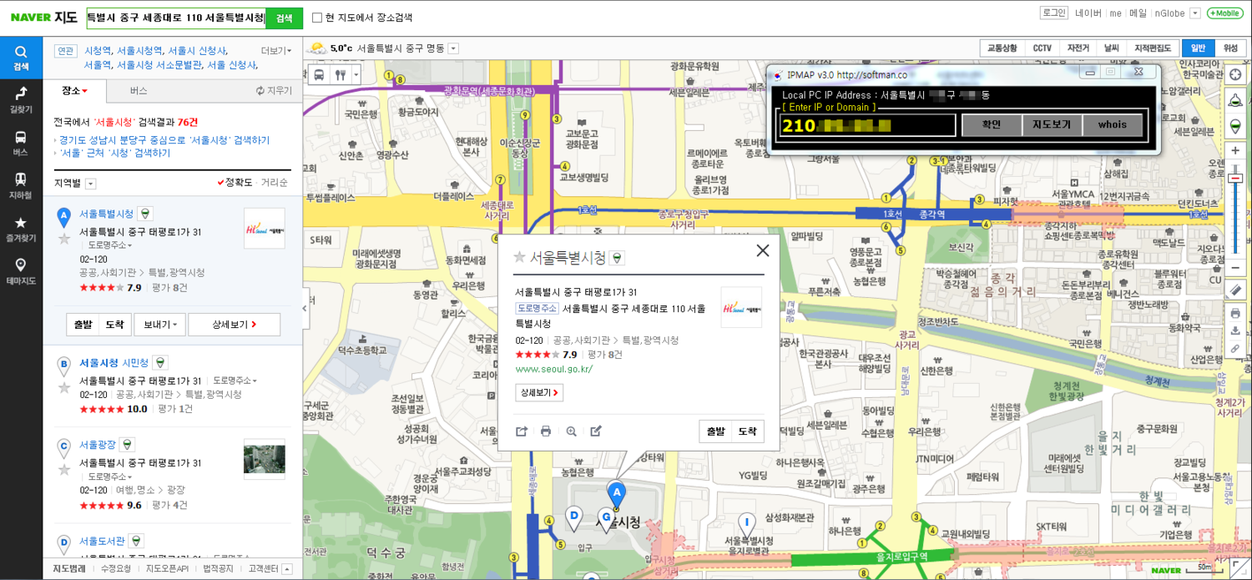1252x580 pixels.
Task: Click street view pin beside 서울광장
Action: coord(127,444)
